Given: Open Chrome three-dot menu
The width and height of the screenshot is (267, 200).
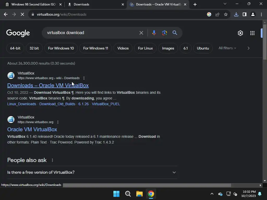Looking at the screenshot, I should (x=261, y=15).
